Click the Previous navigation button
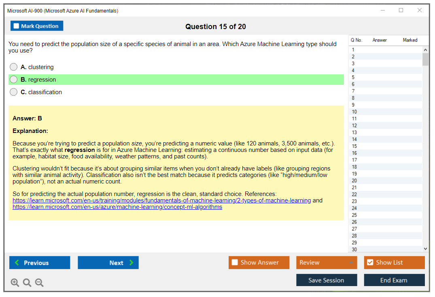The image size is (435, 297). [39, 262]
